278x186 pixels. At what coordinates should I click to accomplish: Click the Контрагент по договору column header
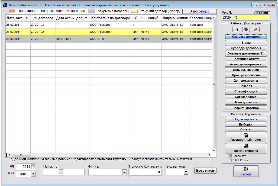pos(110,18)
